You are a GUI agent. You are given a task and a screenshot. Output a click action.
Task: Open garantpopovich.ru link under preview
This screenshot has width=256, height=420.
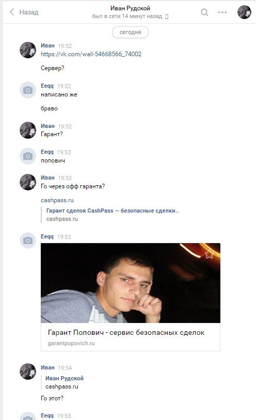point(71,343)
